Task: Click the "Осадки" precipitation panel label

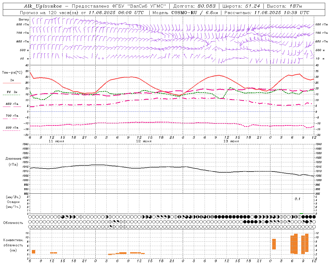Action: 13,202
